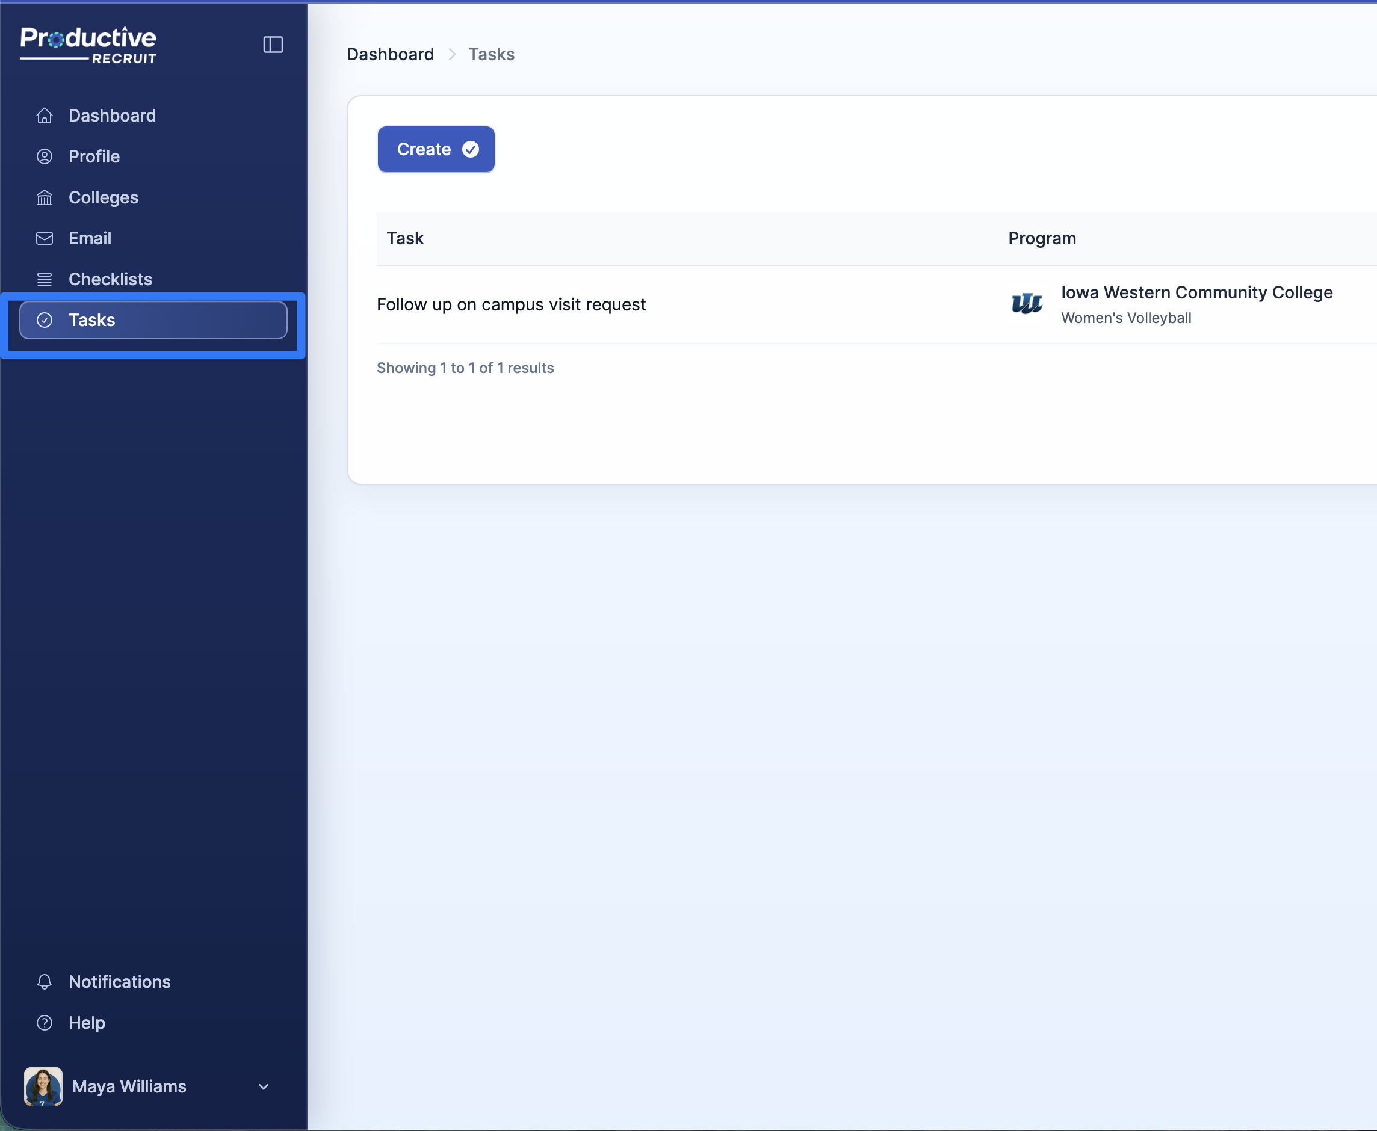Click the Checklists list icon
1377x1131 pixels.
(x=45, y=280)
